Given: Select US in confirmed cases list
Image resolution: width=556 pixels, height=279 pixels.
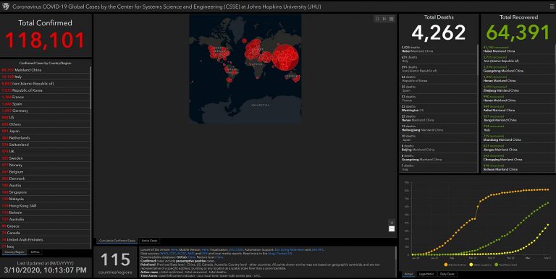Looking at the screenshot, I should [x=45, y=118].
